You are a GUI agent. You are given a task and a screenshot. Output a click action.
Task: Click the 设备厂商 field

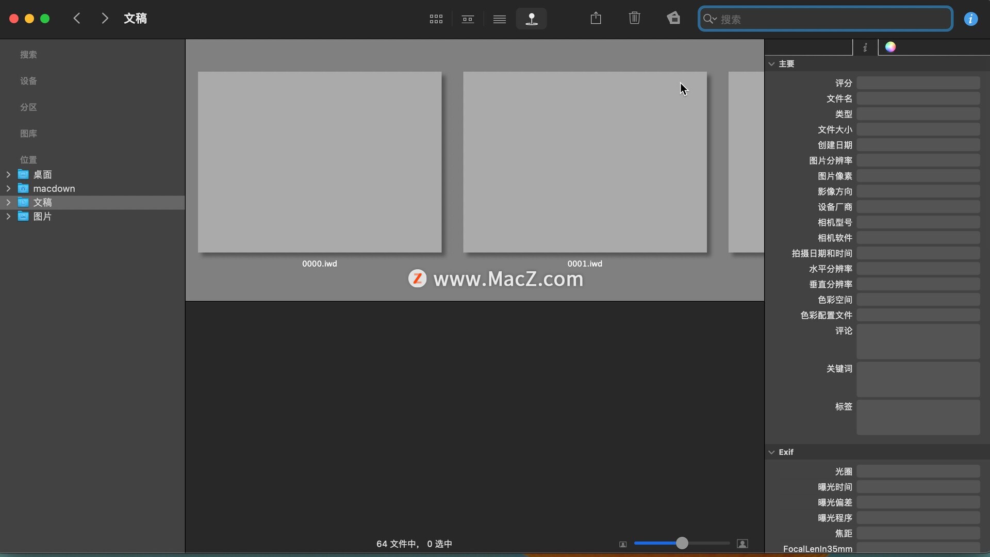(918, 207)
